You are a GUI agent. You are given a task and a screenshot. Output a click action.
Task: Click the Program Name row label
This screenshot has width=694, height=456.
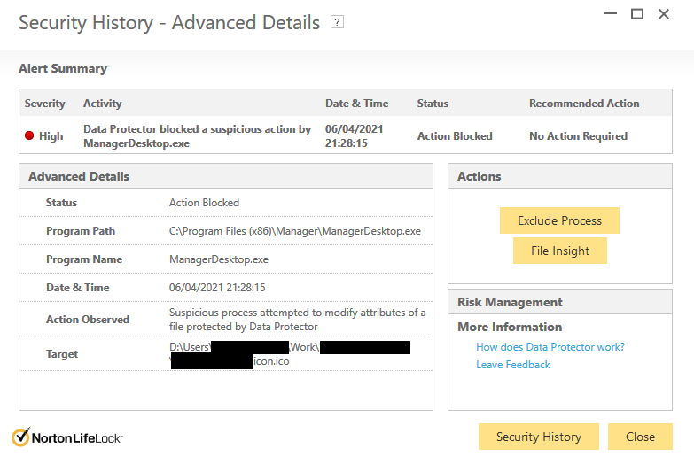(84, 259)
